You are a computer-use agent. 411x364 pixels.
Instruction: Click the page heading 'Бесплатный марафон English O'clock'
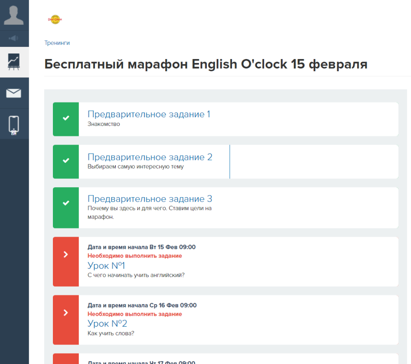point(206,64)
